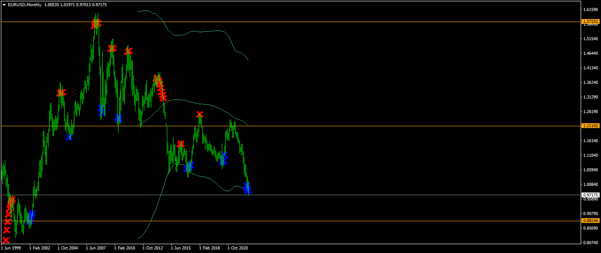601x253 pixels.
Task: Click the 1.26190 price scale value
Action: (x=590, y=112)
